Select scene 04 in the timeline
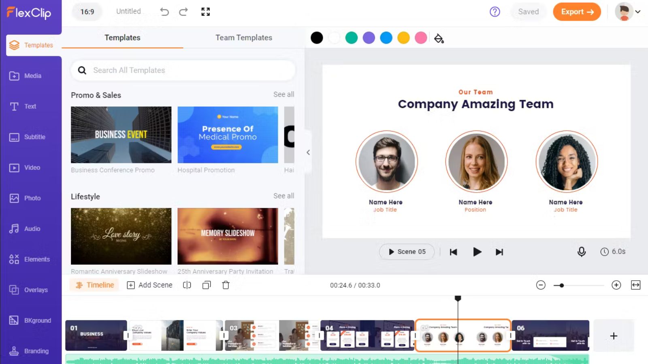 tap(367, 335)
